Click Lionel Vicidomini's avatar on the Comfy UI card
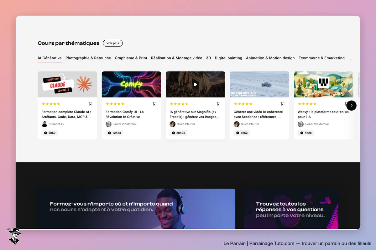The height and width of the screenshot is (250, 376). coord(108,124)
